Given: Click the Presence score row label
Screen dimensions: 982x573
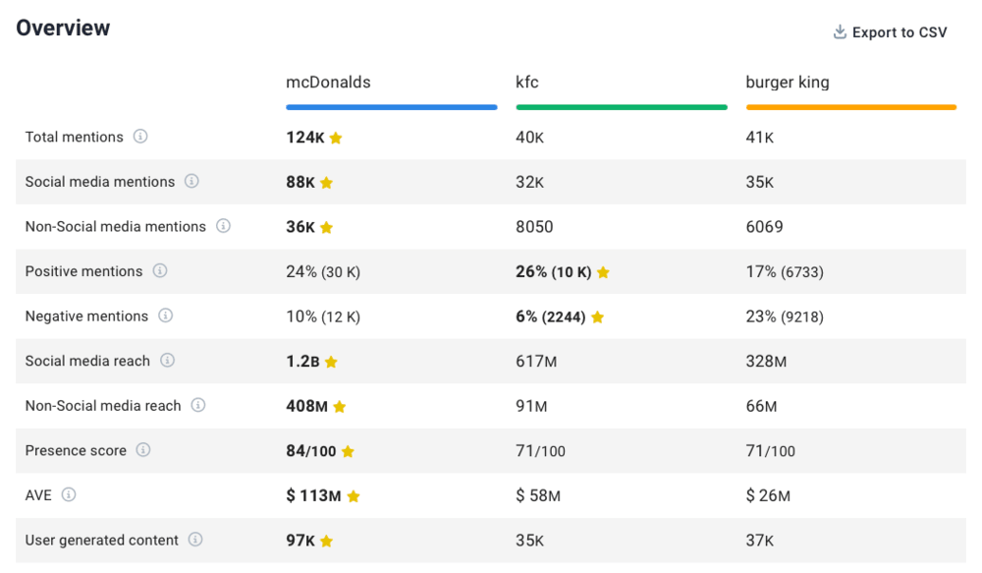Looking at the screenshot, I should click(76, 451).
